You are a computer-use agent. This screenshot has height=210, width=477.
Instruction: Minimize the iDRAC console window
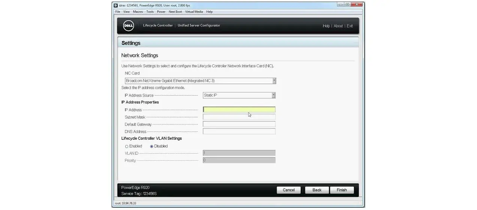(x=341, y=4)
